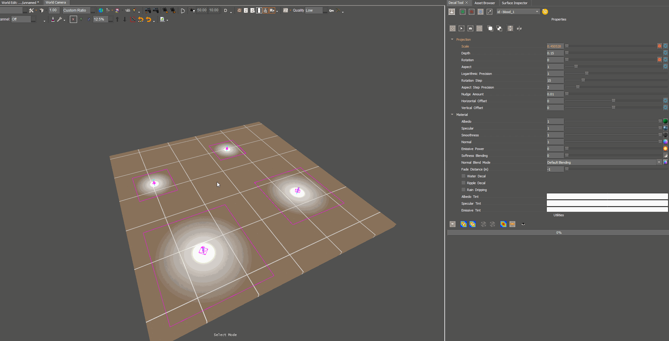
Task: Click the Aspect slider handle
Action: (576, 67)
